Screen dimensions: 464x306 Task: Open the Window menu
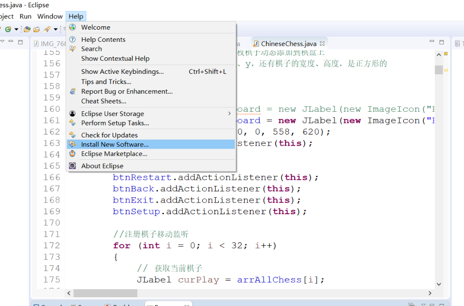coord(50,16)
